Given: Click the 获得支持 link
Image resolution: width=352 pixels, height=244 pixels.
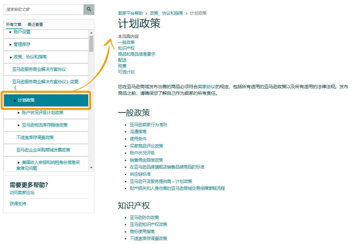Looking at the screenshot, I should pyautogui.click(x=18, y=204).
